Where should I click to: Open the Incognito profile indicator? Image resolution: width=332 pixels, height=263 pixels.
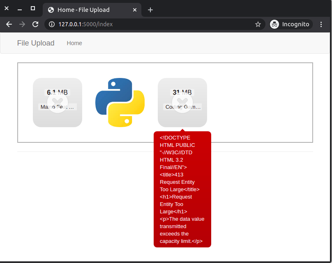291,24
